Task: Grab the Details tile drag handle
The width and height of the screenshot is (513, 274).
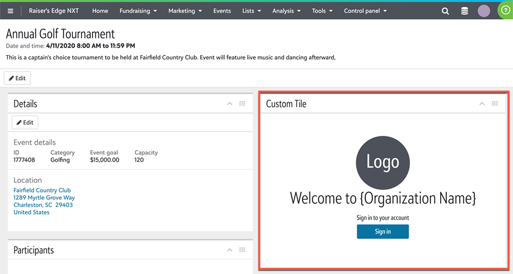Action: point(242,103)
